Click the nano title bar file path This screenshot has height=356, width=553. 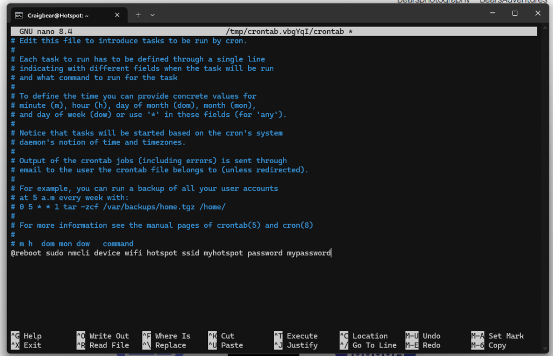[x=286, y=32]
